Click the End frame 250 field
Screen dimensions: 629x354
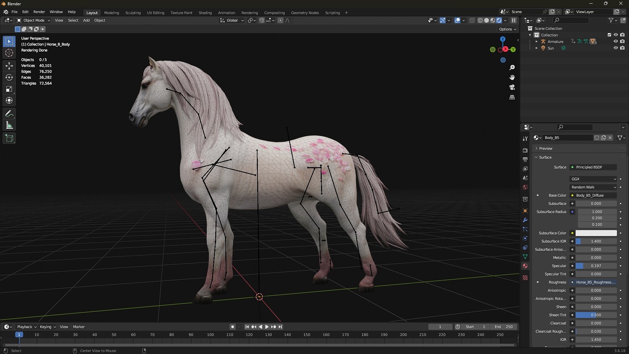point(504,327)
